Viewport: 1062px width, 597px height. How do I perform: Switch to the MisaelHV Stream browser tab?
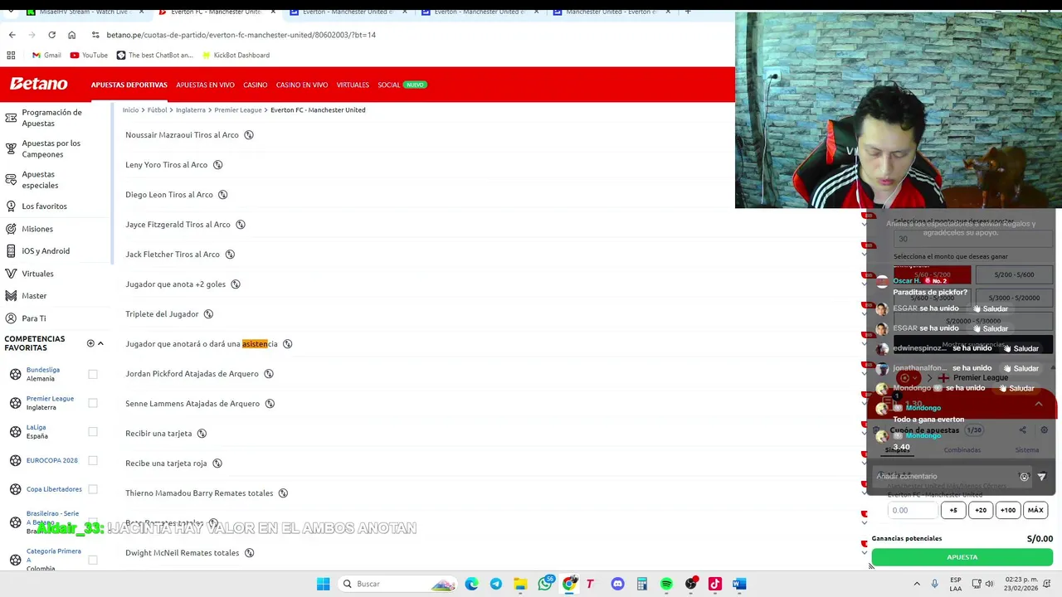(81, 12)
